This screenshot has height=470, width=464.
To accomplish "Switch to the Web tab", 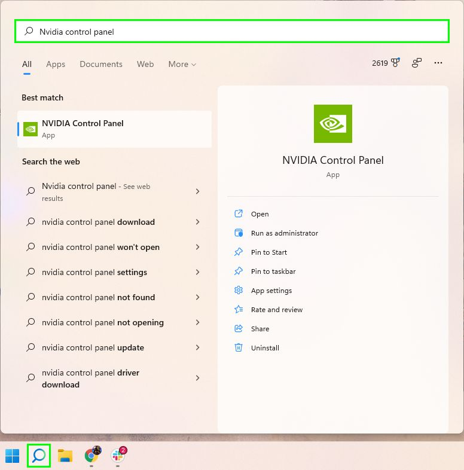I will coord(145,64).
